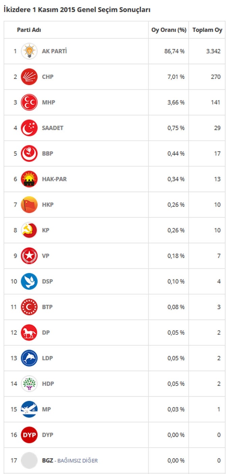
Task: Open the BAĞIMSIZ DİĞER link
Action: [78, 461]
